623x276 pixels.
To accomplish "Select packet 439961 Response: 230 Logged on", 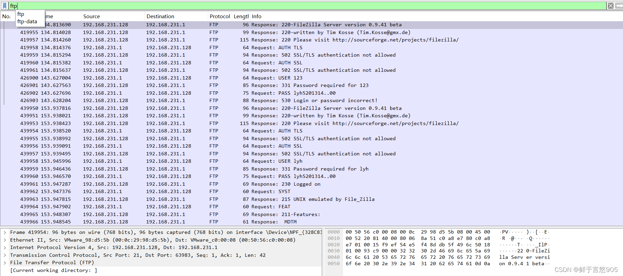I will tap(311, 184).
